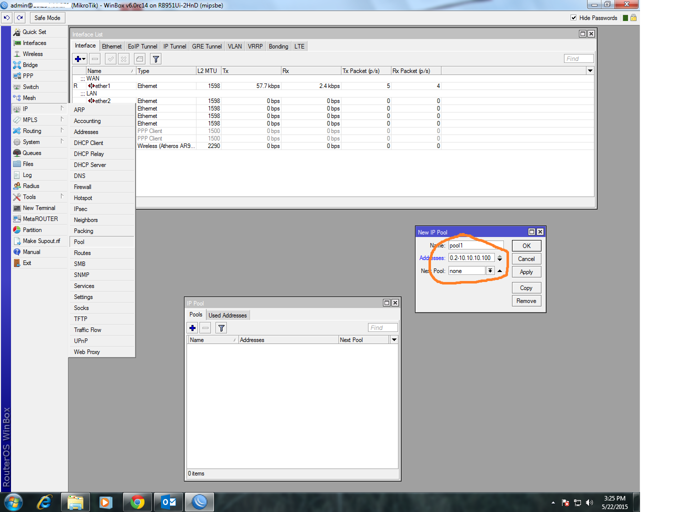This screenshot has height=512, width=689.
Task: Open Outlook from taskbar
Action: click(x=168, y=502)
